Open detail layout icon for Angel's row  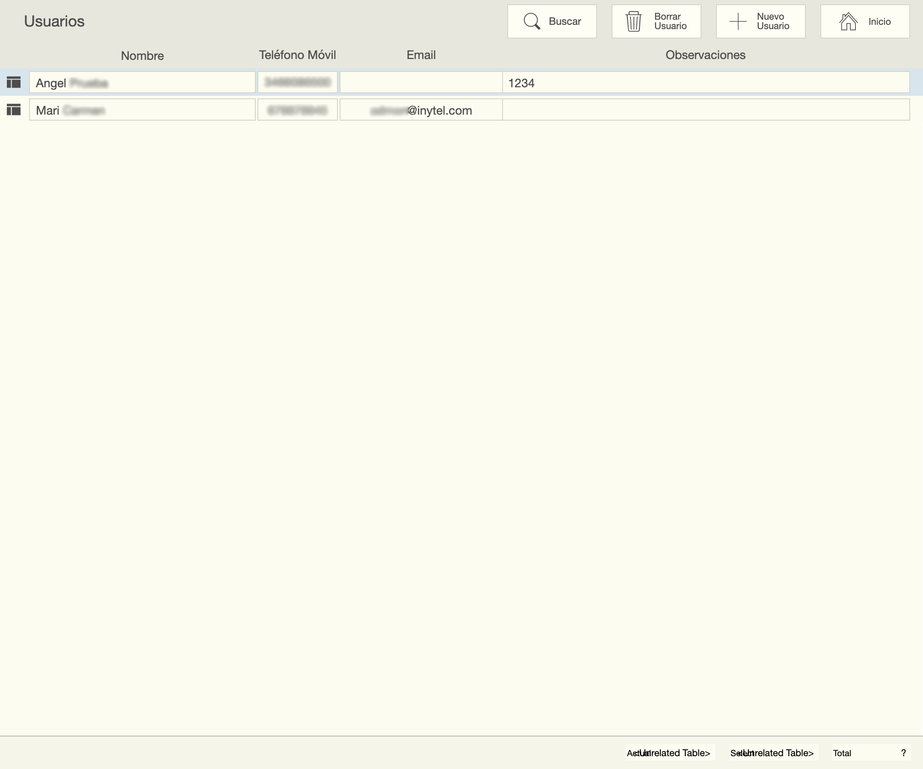pyautogui.click(x=14, y=82)
